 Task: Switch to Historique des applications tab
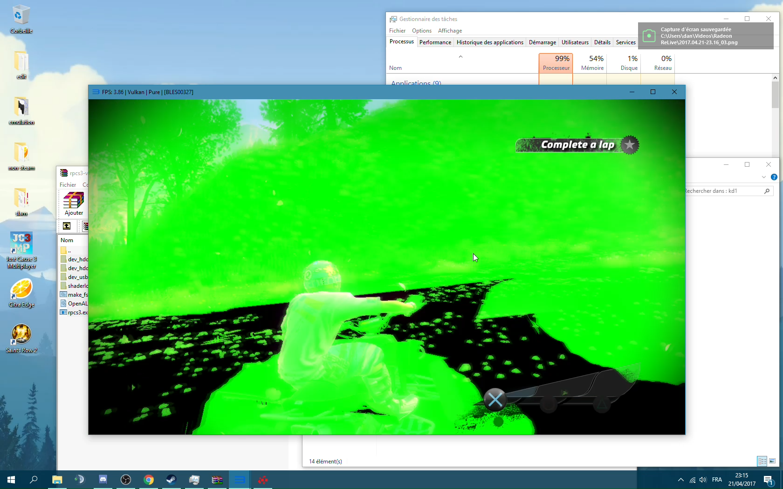[x=490, y=42]
